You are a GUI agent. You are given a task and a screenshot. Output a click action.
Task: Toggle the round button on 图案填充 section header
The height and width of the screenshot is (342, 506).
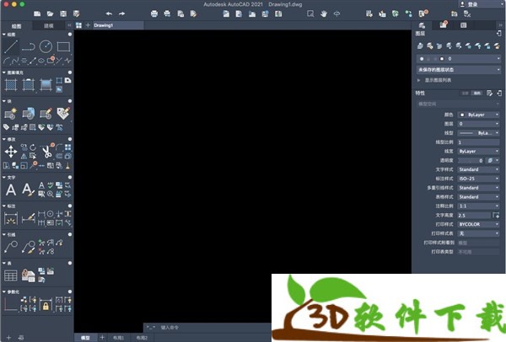pos(70,72)
